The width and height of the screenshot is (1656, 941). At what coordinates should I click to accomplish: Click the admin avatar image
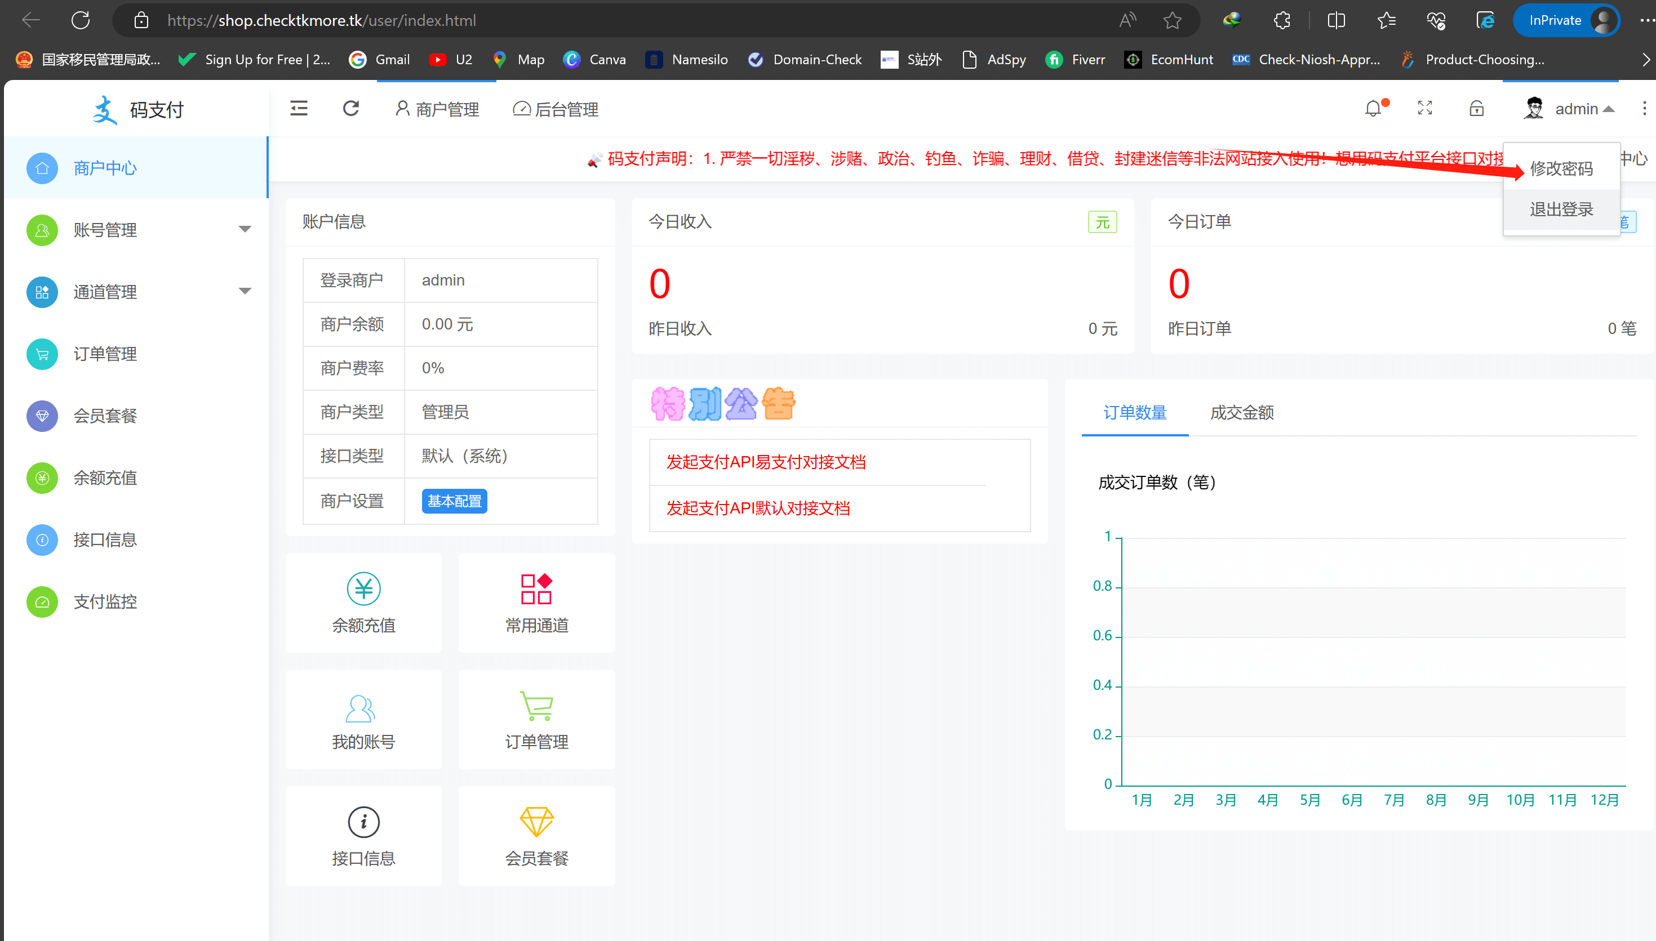[1534, 109]
